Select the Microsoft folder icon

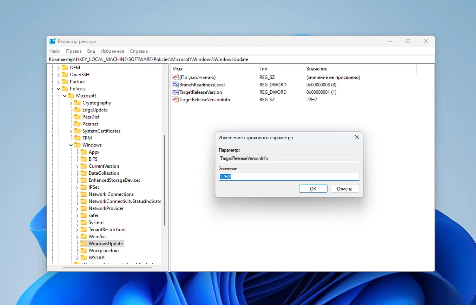(71, 96)
